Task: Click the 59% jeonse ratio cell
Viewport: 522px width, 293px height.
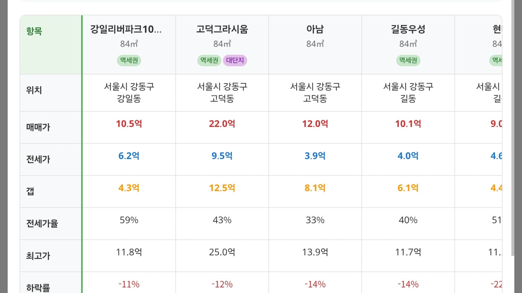Action: coord(129,220)
